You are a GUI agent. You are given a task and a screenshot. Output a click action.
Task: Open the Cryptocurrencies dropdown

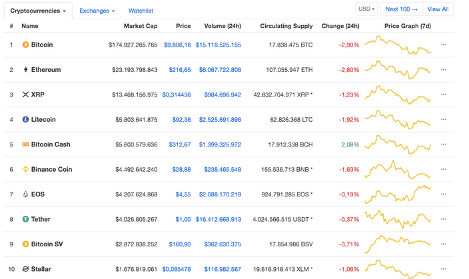coord(38,11)
